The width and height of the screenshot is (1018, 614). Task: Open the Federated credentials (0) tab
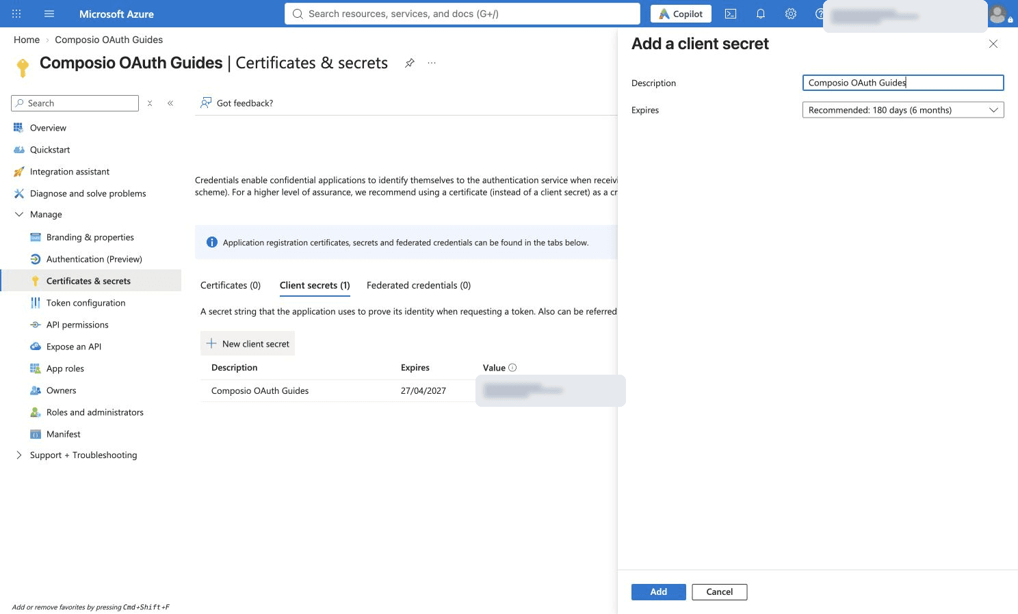pos(419,285)
